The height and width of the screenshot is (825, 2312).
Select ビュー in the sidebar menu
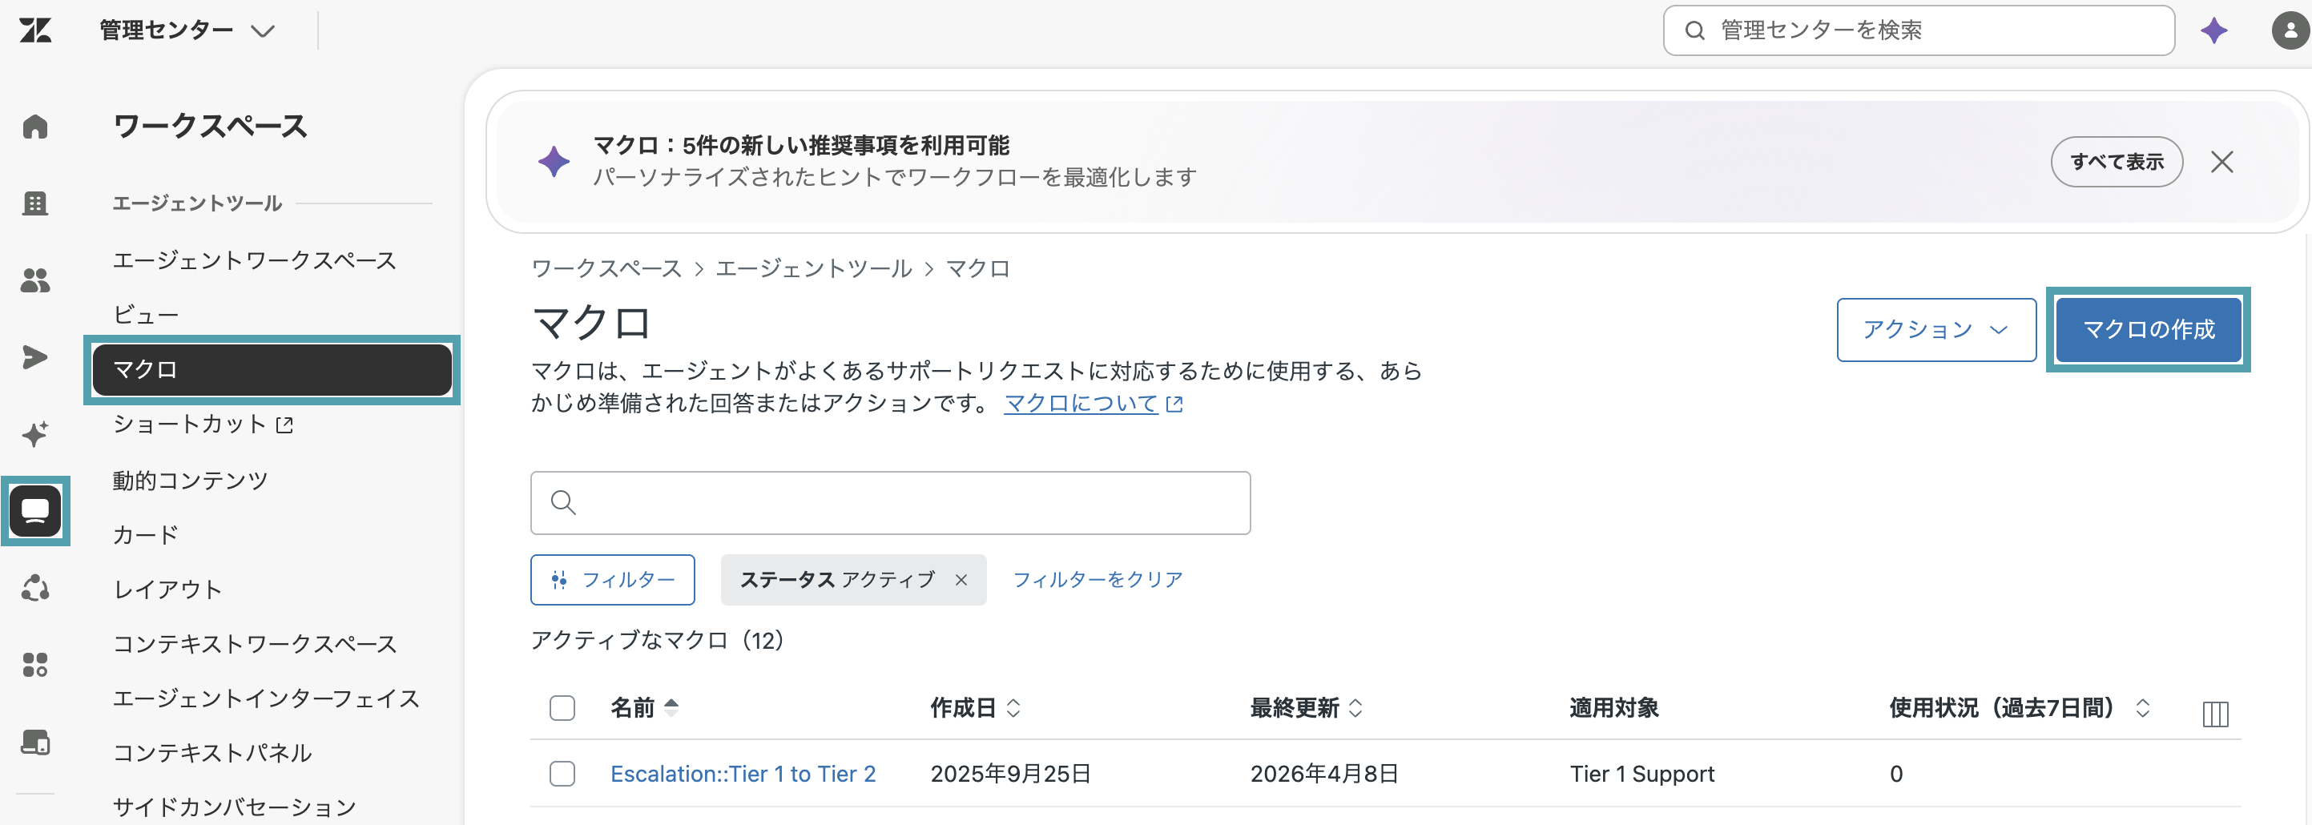145,315
